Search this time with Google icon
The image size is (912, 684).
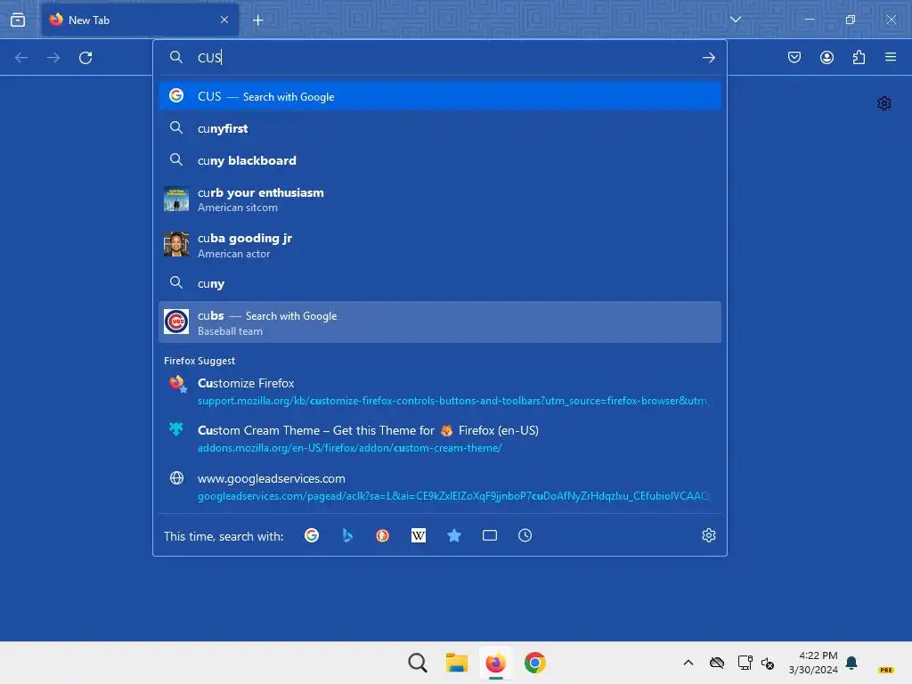coord(312,535)
